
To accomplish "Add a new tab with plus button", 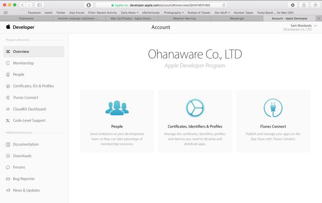I will click(319, 18).
